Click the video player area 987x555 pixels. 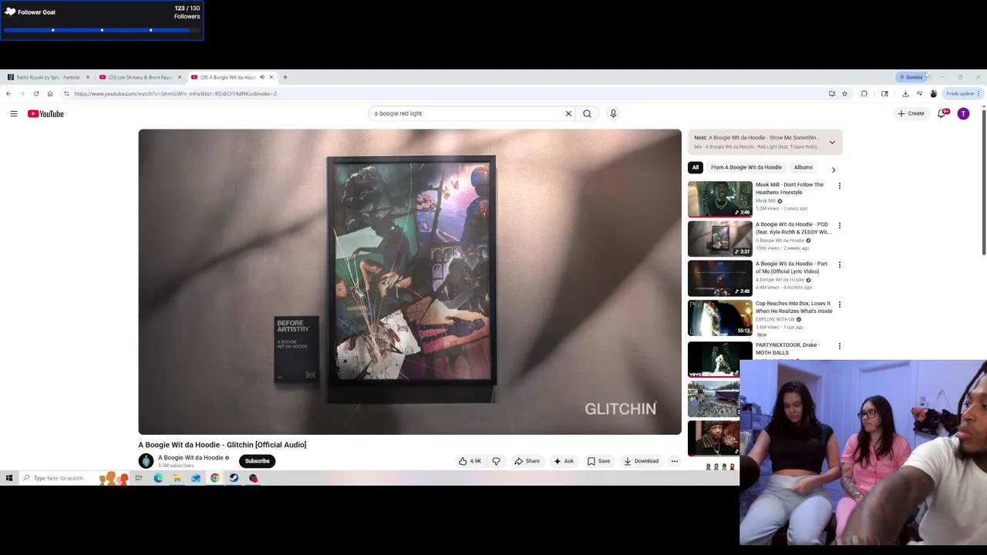(x=409, y=282)
